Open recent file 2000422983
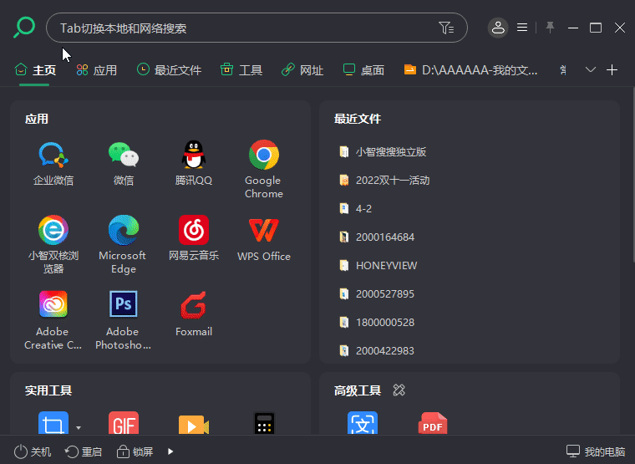Viewport: 635px width, 464px height. click(x=377, y=350)
